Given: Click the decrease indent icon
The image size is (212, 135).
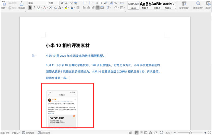Looking at the screenshot, I should click(x=96, y=3).
